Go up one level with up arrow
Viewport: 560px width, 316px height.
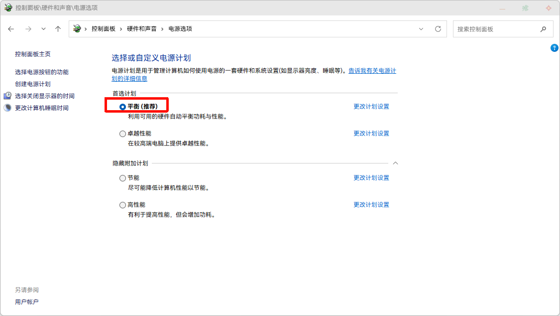58,29
